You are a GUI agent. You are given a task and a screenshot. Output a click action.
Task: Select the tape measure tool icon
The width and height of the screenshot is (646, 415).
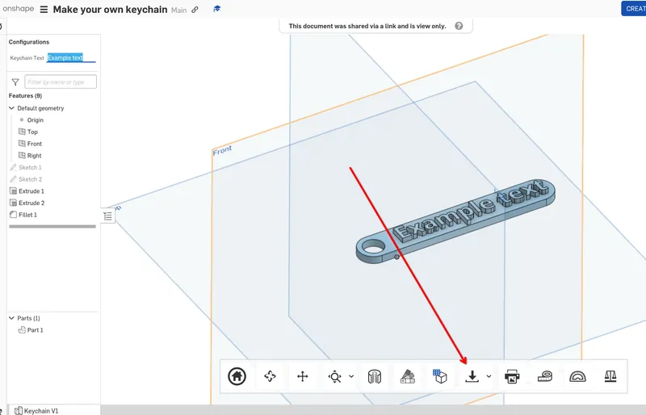545,376
